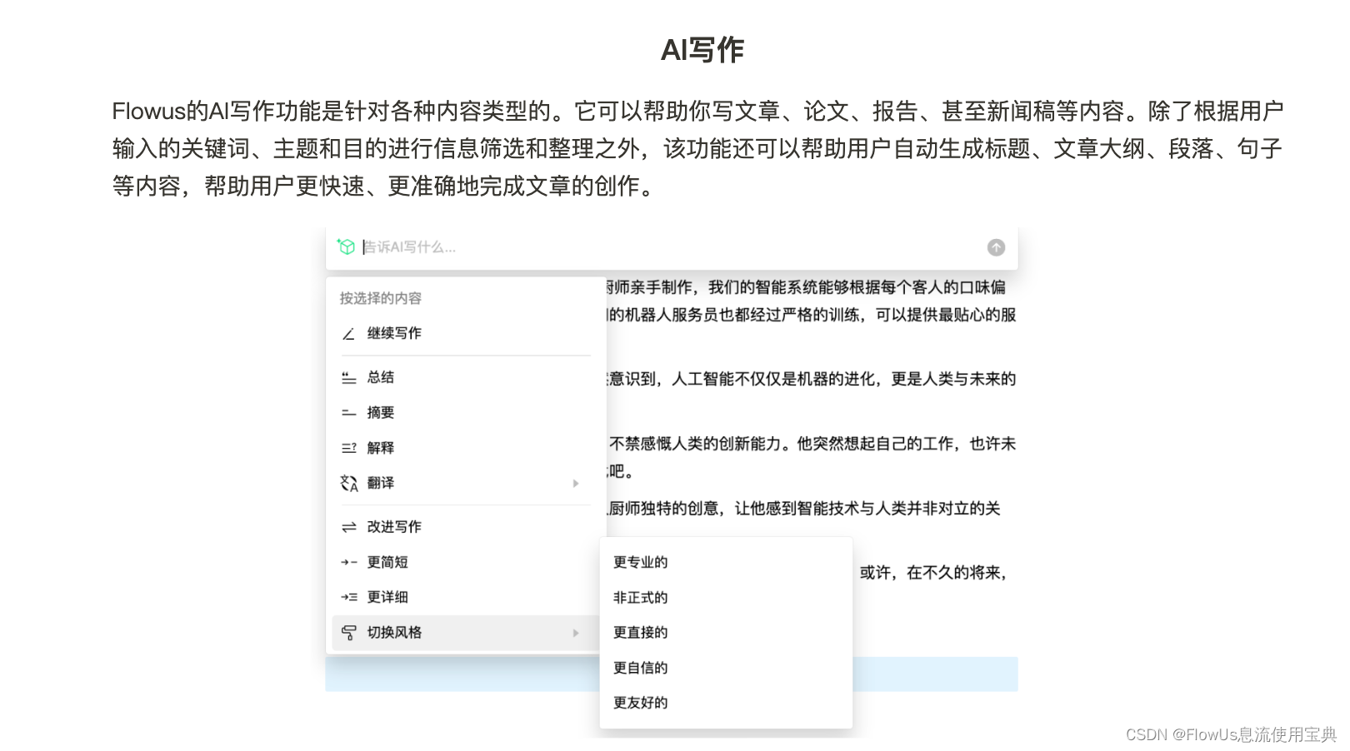Image resolution: width=1350 pixels, height=751 pixels.
Task: Choose 总结 from the AI menu
Action: click(465, 377)
